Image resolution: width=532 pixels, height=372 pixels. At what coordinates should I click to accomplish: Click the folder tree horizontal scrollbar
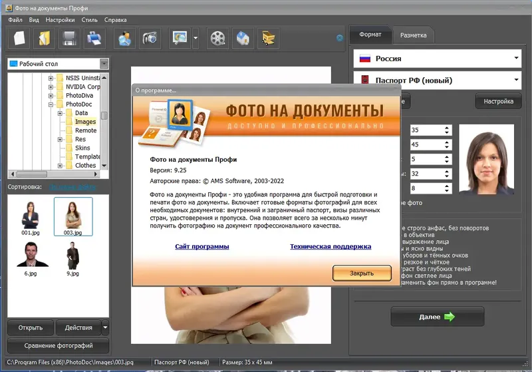[x=55, y=174]
